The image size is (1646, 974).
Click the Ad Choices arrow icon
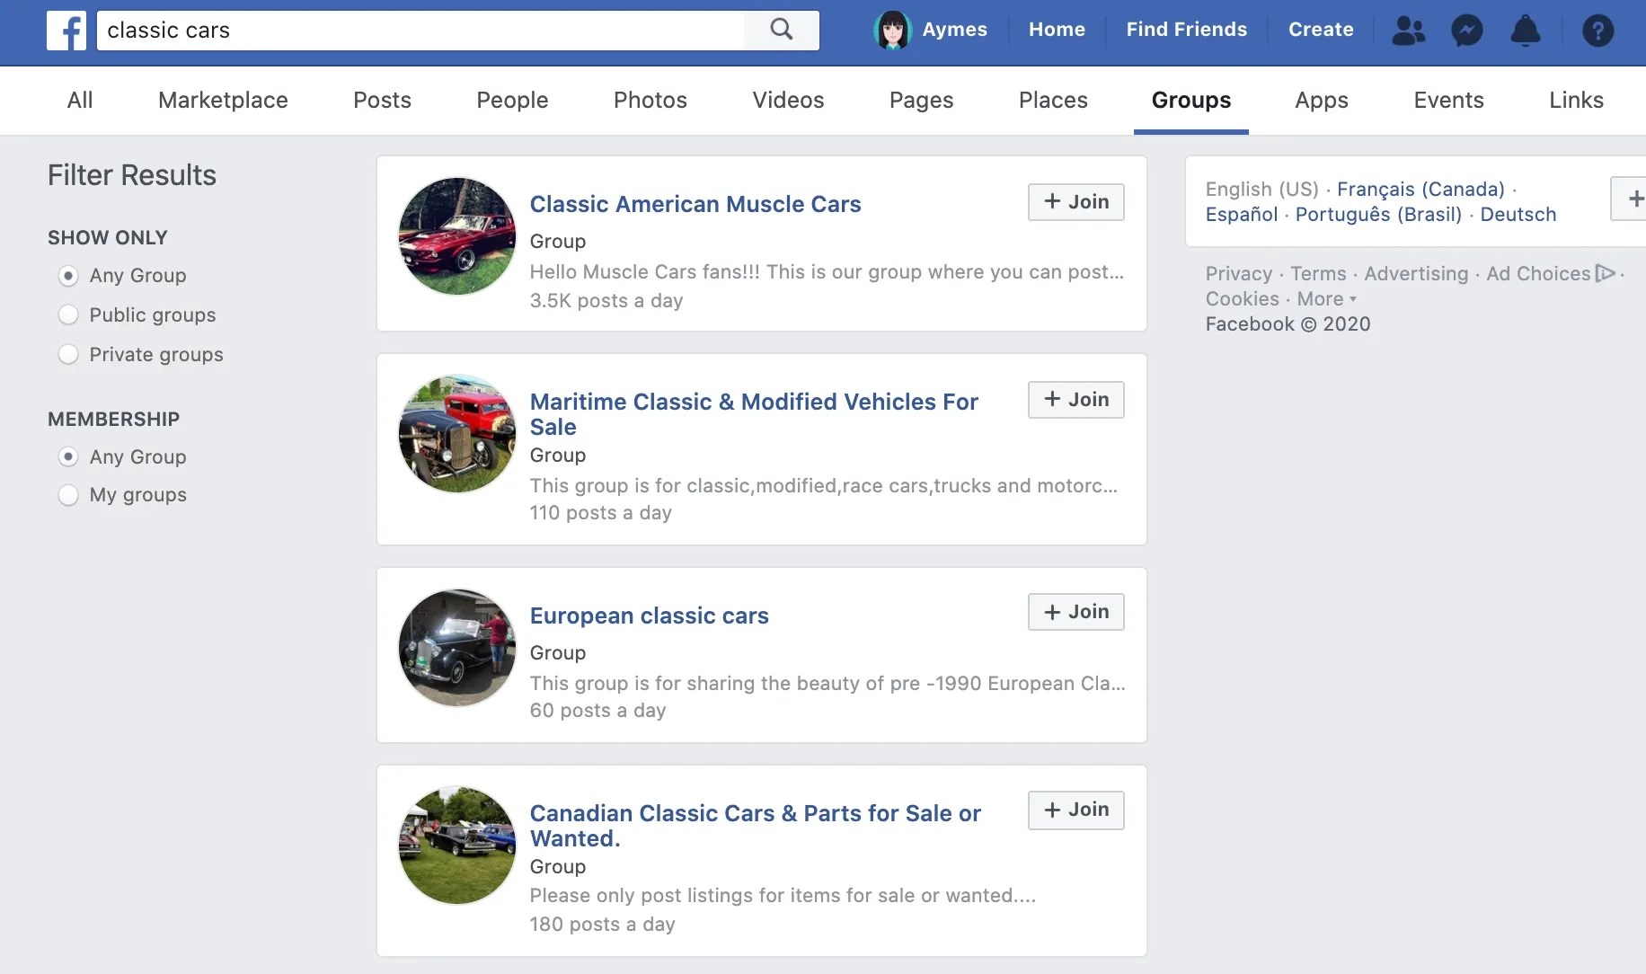coord(1607,274)
